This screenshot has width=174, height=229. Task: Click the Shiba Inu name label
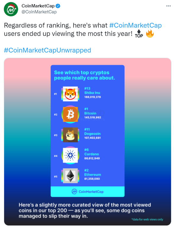point(92,93)
